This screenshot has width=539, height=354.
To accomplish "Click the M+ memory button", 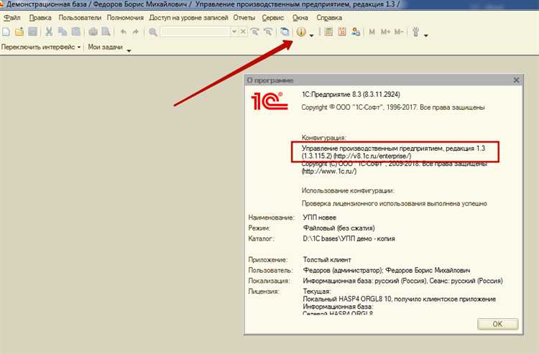I will click(385, 32).
